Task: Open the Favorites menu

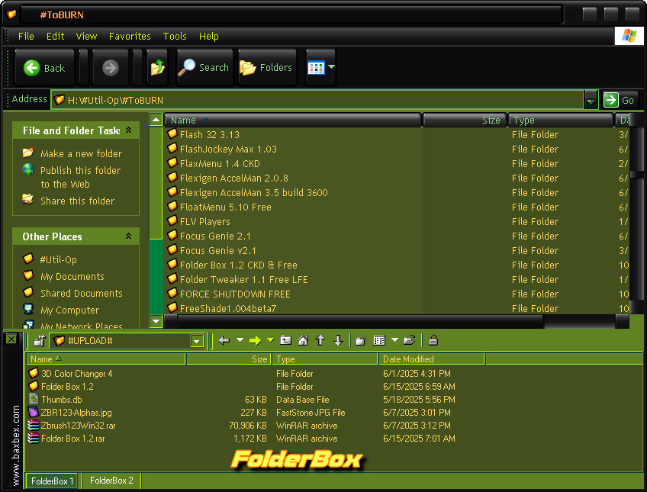Action: [x=130, y=37]
